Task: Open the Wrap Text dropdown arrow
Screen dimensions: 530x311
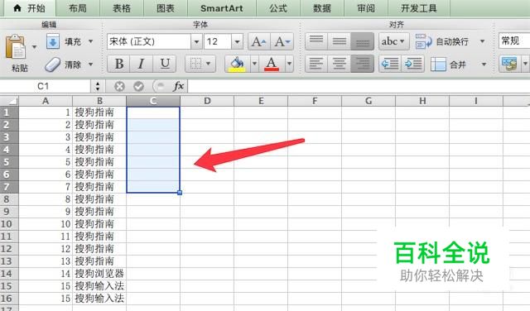Action: (x=483, y=41)
